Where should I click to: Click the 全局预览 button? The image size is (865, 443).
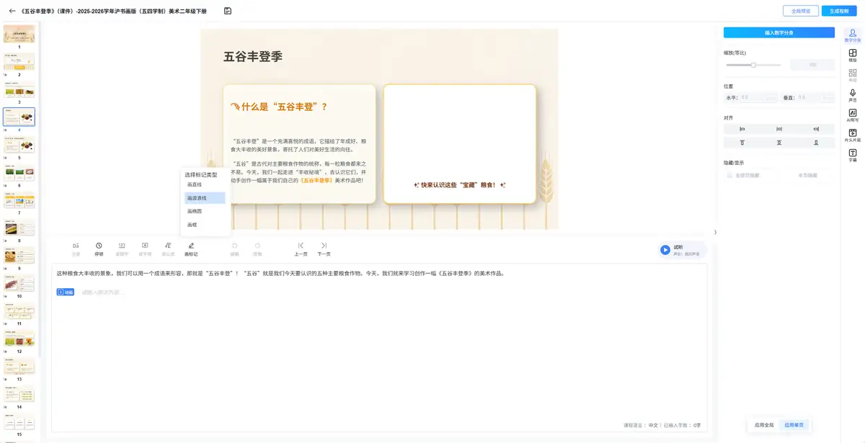[801, 11]
